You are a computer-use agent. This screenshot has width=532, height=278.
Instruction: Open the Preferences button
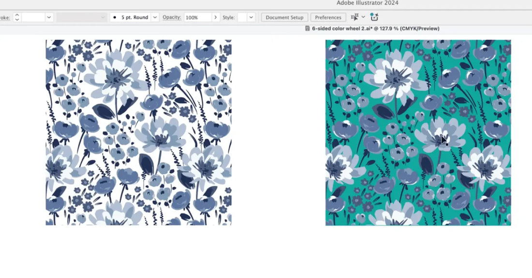328,17
